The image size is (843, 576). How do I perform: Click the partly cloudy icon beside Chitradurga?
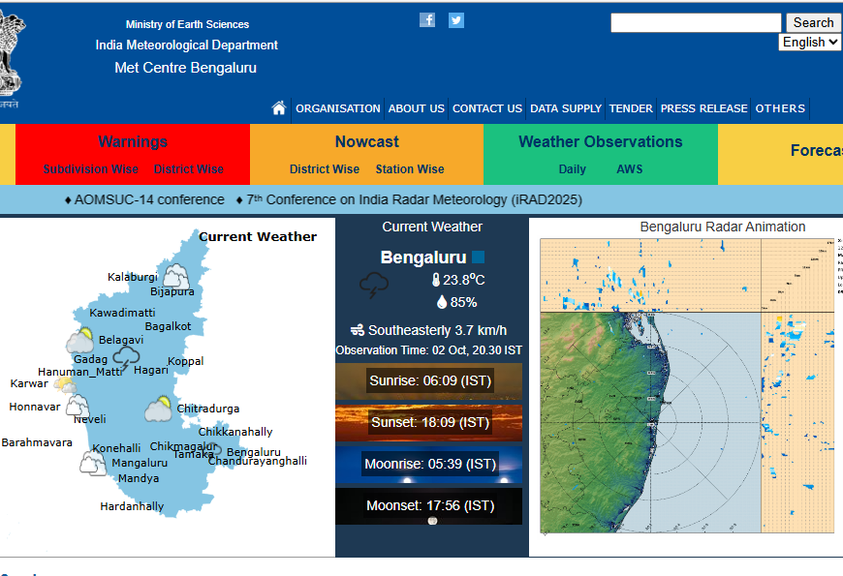159,410
